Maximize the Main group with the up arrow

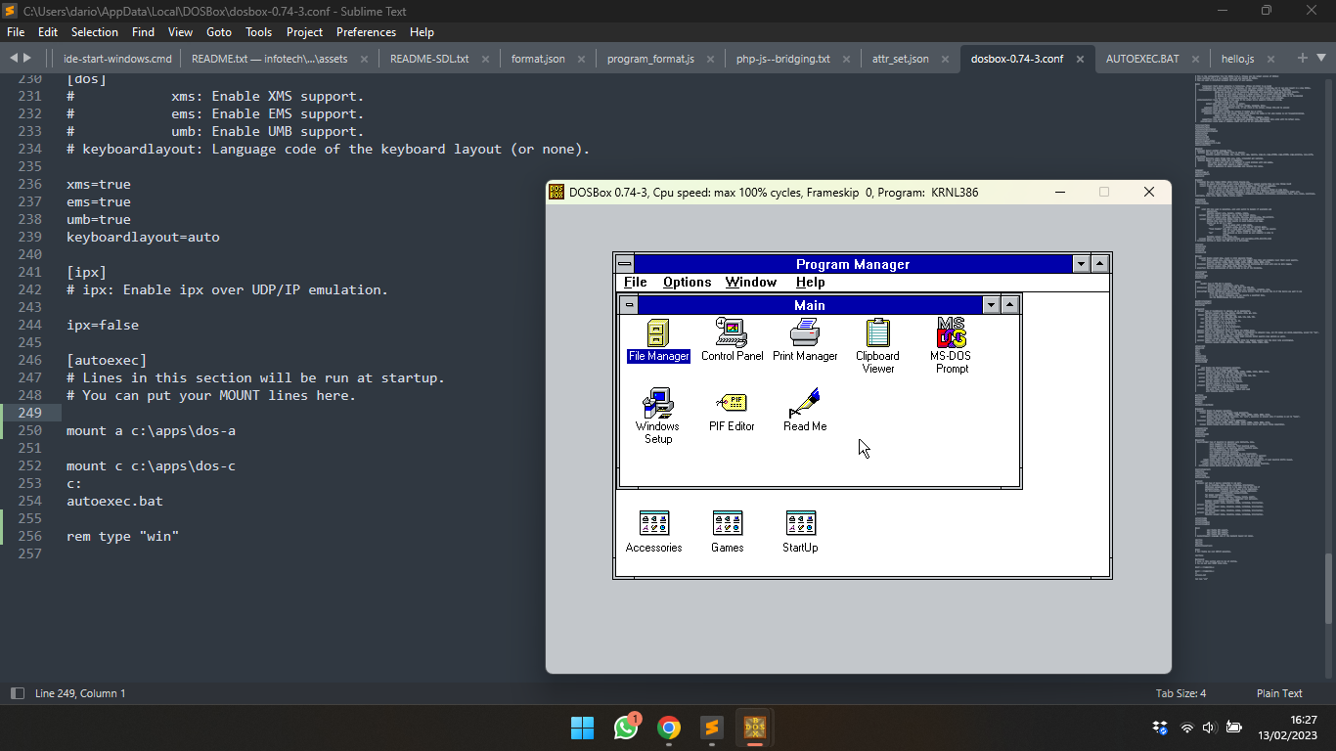[x=1010, y=305]
